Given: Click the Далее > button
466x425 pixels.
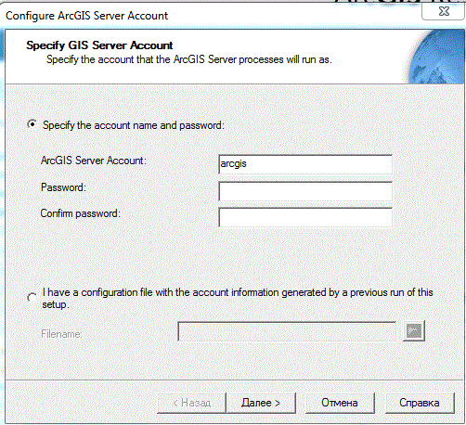Looking at the screenshot, I should 261,403.
